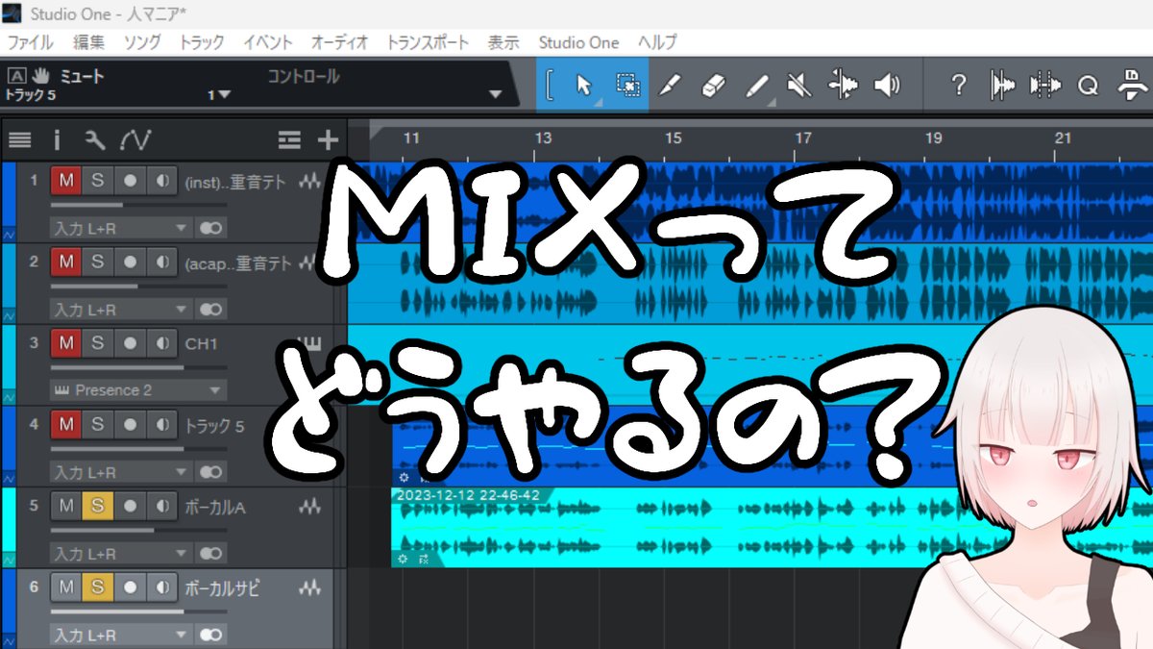Select the Listen (speaker) tool
The height and width of the screenshot is (649, 1153).
(x=887, y=85)
